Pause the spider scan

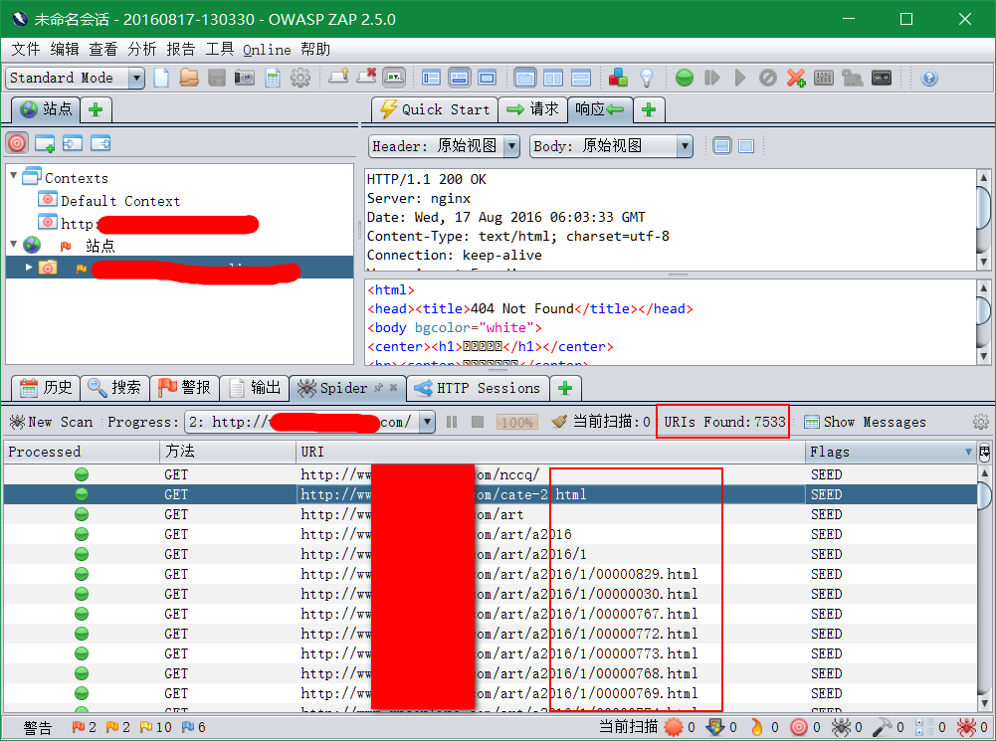(x=452, y=422)
